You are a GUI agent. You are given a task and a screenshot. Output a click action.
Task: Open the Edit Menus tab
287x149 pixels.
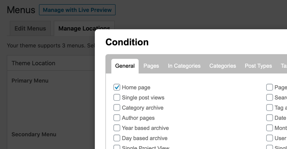(30, 28)
